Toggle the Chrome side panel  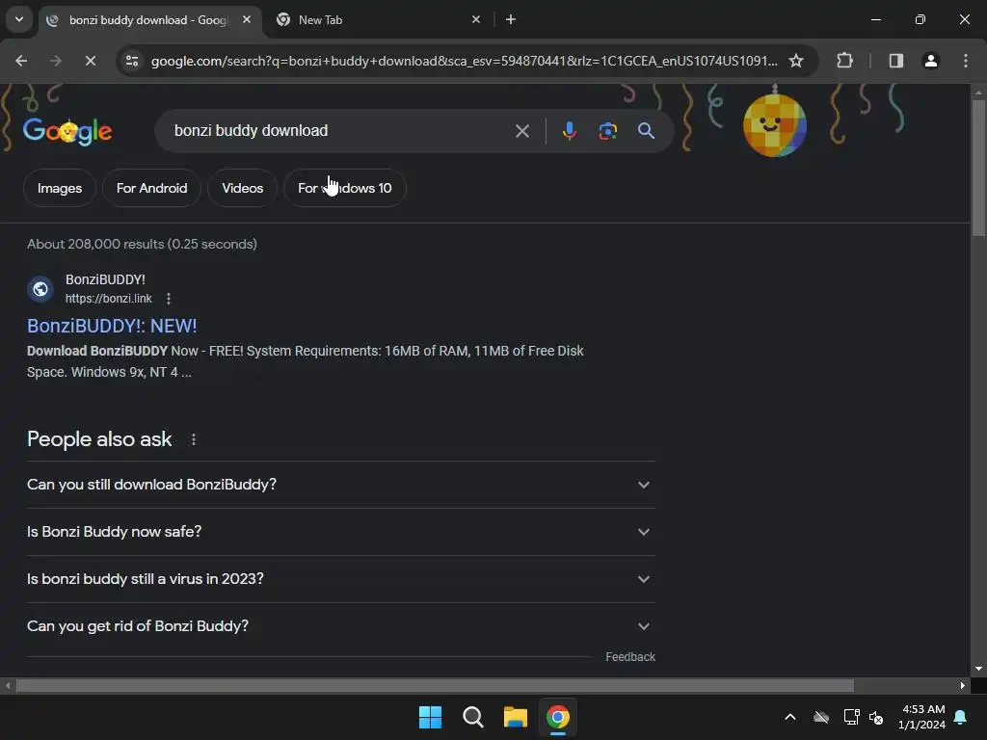click(x=896, y=61)
